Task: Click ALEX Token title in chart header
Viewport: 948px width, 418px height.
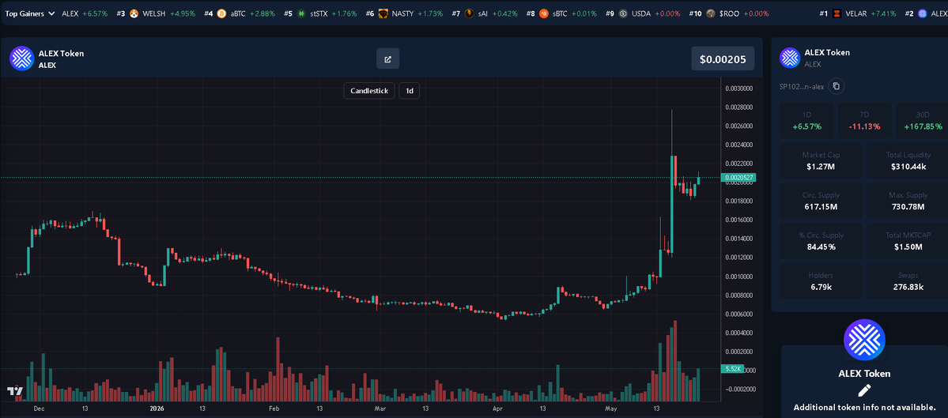Action: coord(61,53)
